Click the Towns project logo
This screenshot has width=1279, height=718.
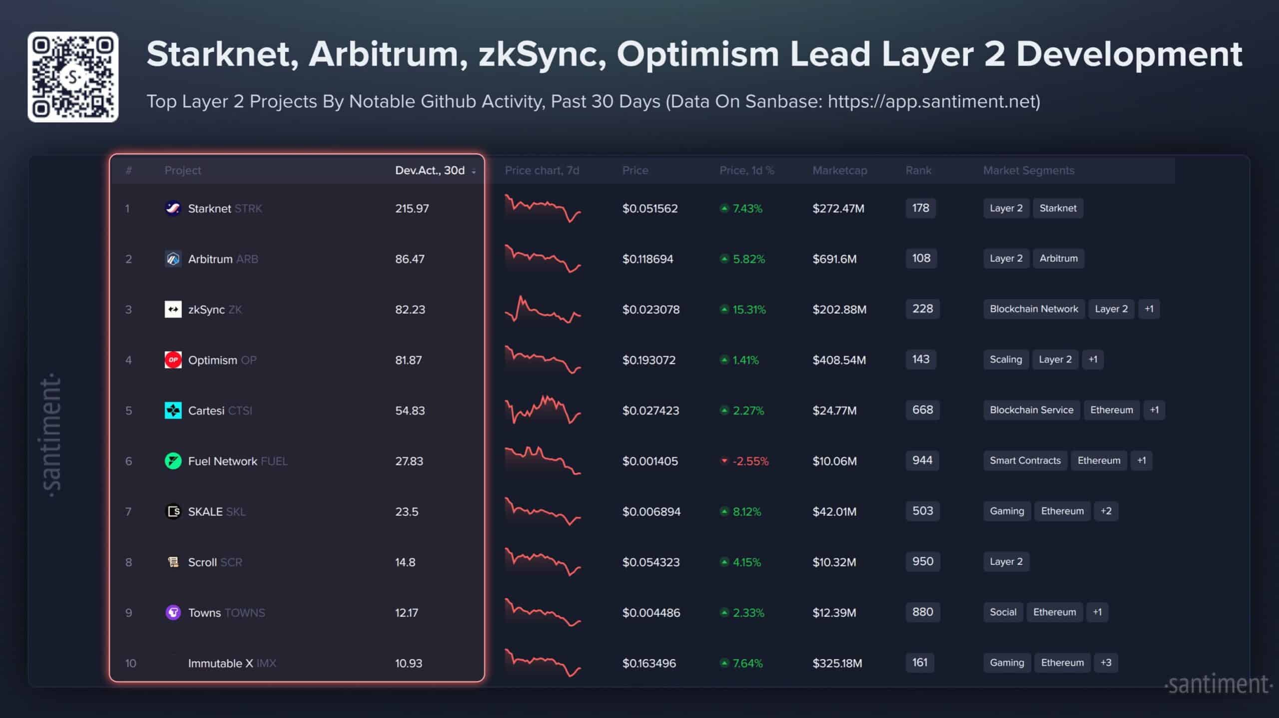click(x=173, y=613)
